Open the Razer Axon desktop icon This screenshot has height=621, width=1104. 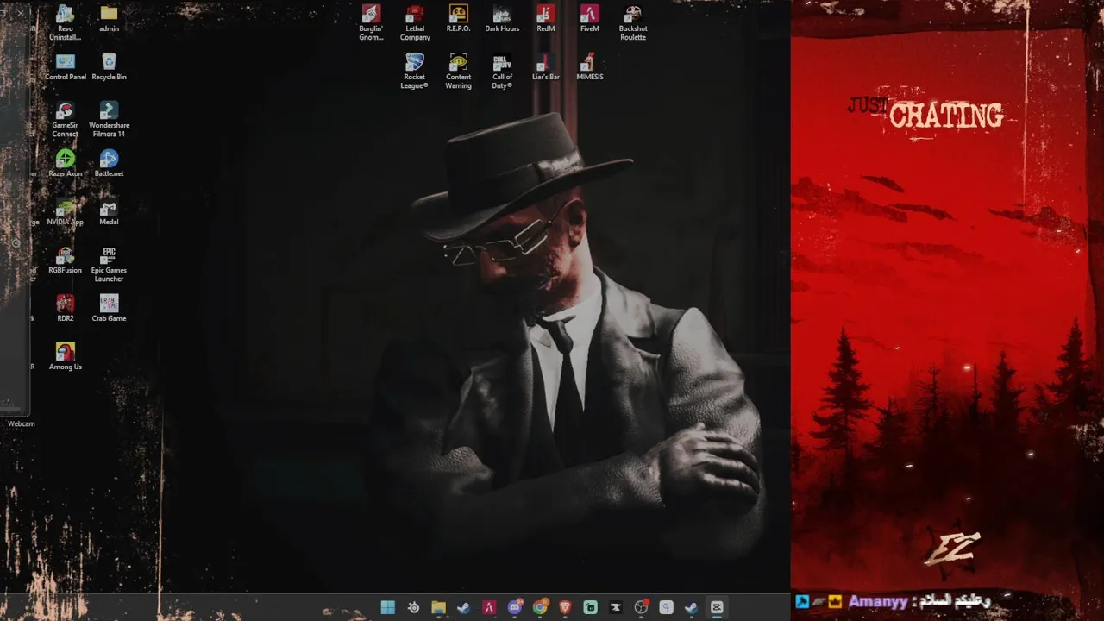pyautogui.click(x=65, y=163)
